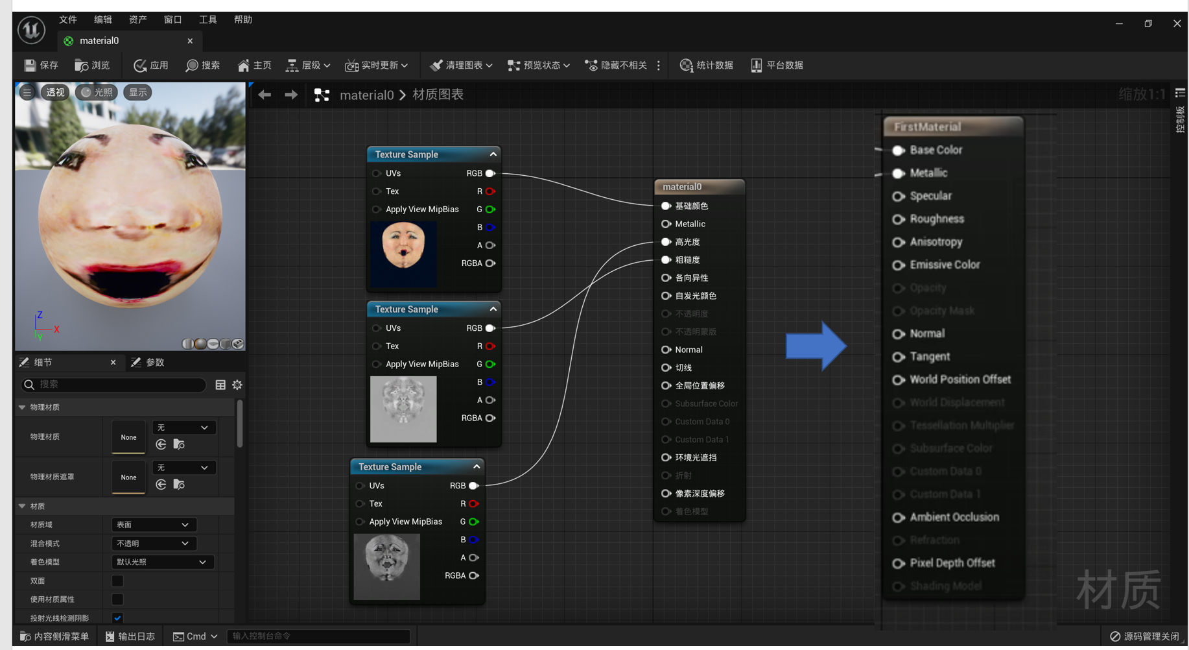Collapse the 材质 section
The image size is (1189, 650).
coord(22,506)
